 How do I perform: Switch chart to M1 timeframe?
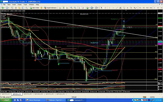[x=140, y=8]
